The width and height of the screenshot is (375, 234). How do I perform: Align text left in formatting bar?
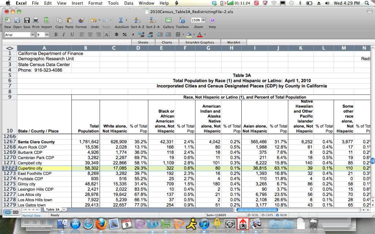click(82, 35)
